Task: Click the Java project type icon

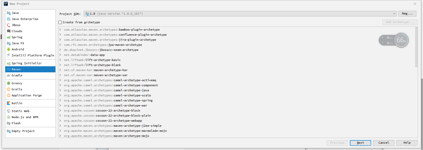Action: pos(9,13)
